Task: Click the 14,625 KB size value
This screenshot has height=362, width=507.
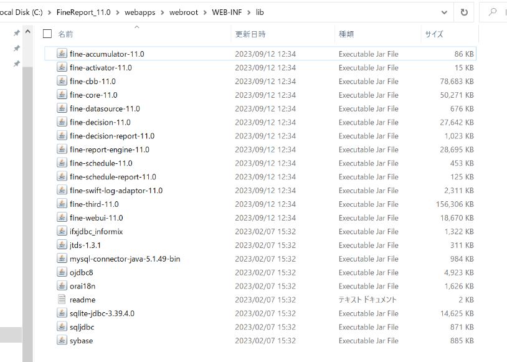Action: coord(457,313)
